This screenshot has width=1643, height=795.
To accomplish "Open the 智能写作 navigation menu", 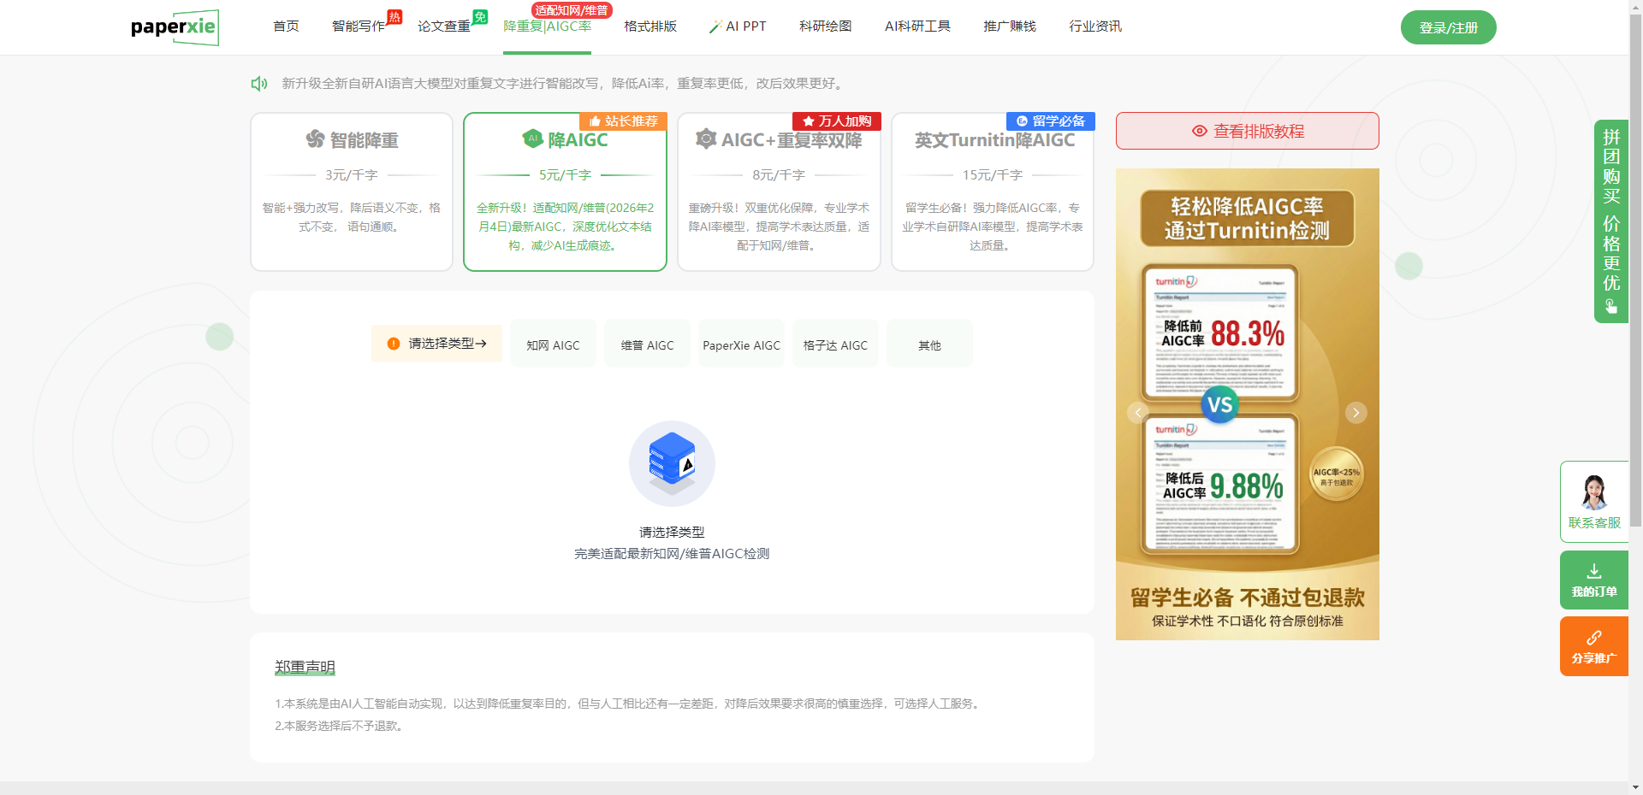I will (x=359, y=26).
